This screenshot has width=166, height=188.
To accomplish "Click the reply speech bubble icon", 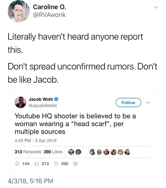I will pyautogui.click(x=17, y=164).
